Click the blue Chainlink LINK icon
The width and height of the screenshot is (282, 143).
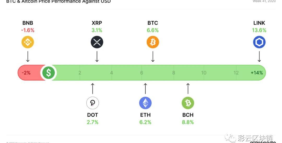(259, 42)
